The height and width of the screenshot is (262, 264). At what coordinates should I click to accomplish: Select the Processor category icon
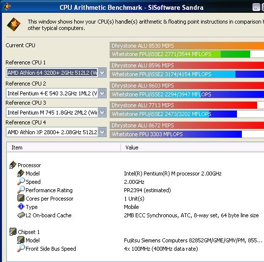[13, 165]
